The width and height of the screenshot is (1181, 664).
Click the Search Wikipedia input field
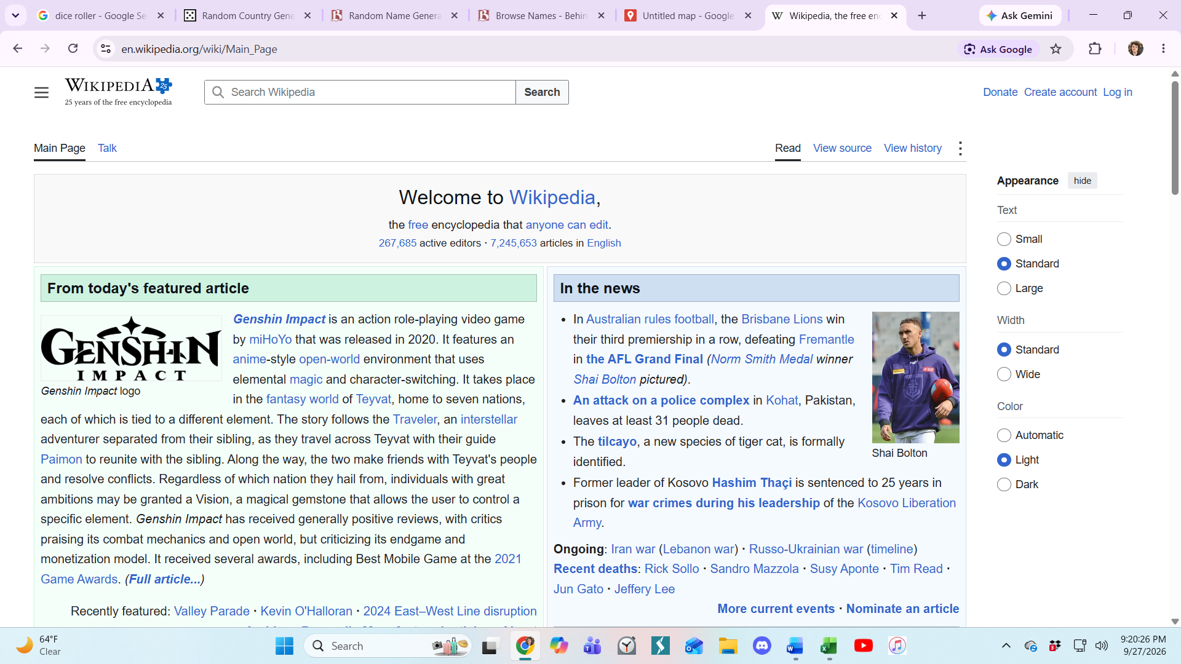point(360,92)
